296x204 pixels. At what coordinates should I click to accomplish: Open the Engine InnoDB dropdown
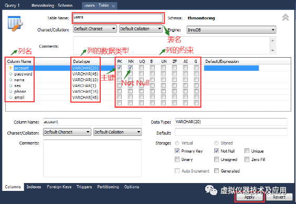pos(231,29)
